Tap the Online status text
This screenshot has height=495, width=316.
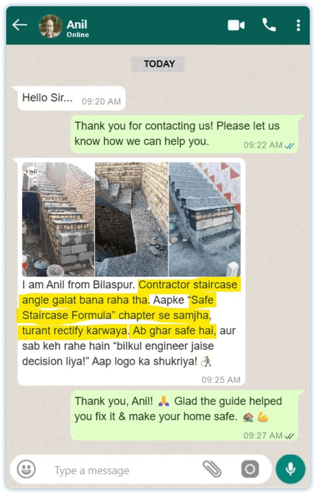[x=78, y=35]
